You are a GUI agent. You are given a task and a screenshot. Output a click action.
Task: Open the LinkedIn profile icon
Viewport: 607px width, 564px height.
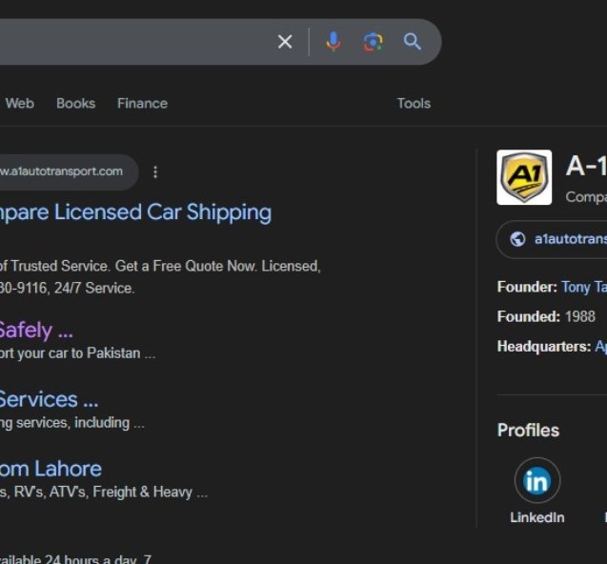(x=536, y=482)
